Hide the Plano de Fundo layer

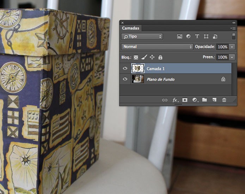[125, 79]
